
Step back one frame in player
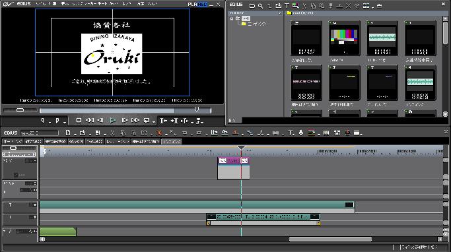click(100, 121)
